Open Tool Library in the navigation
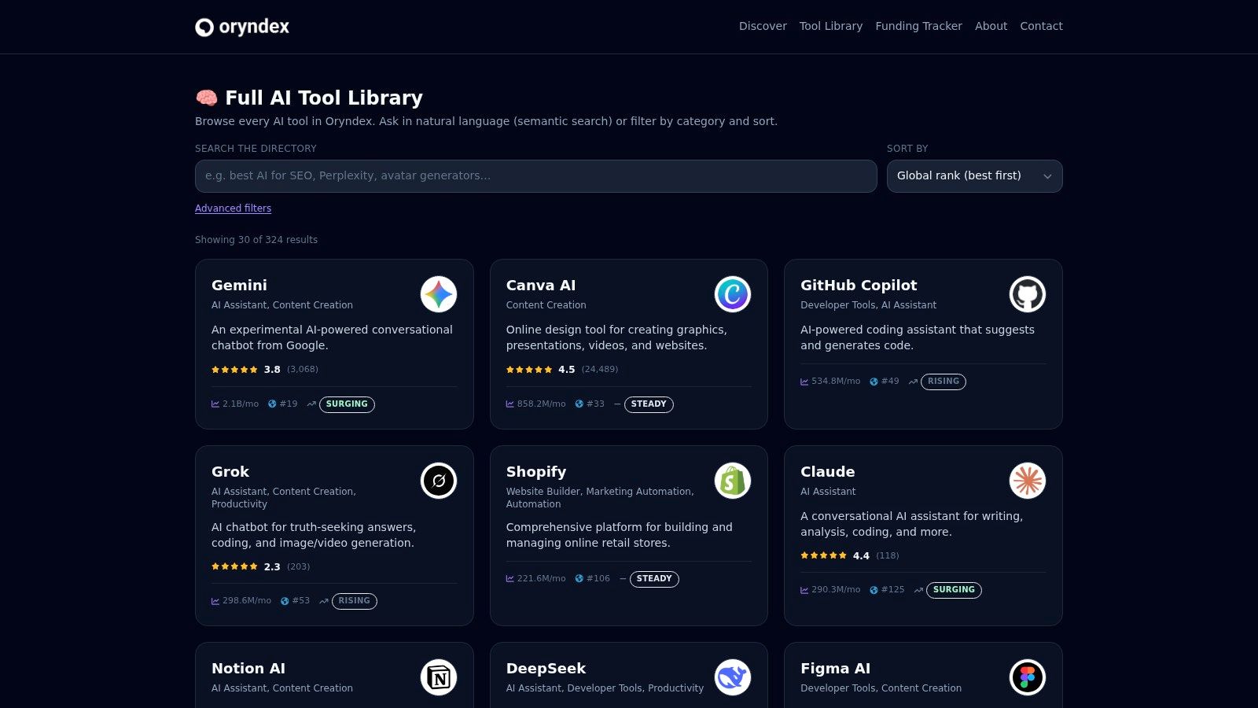This screenshot has height=708, width=1258. [x=831, y=26]
